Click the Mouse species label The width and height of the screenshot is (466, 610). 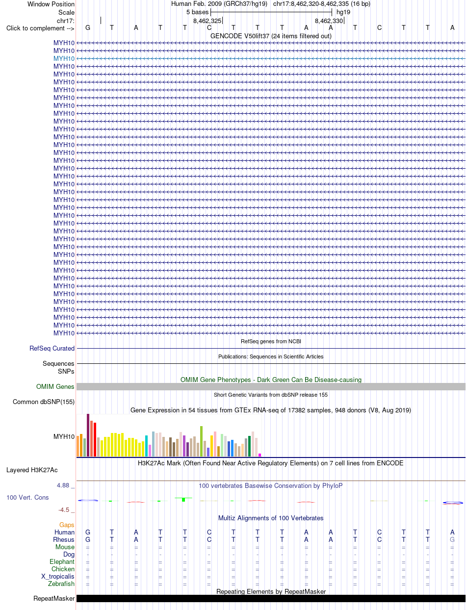point(65,547)
